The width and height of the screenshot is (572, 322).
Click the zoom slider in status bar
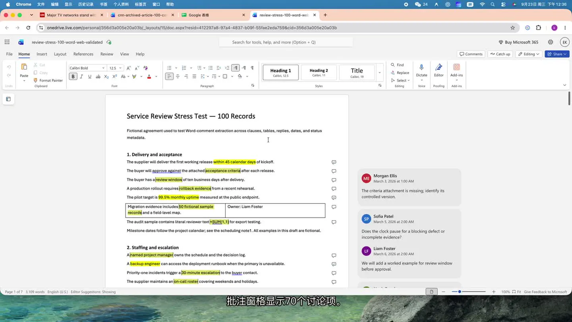coord(469,292)
